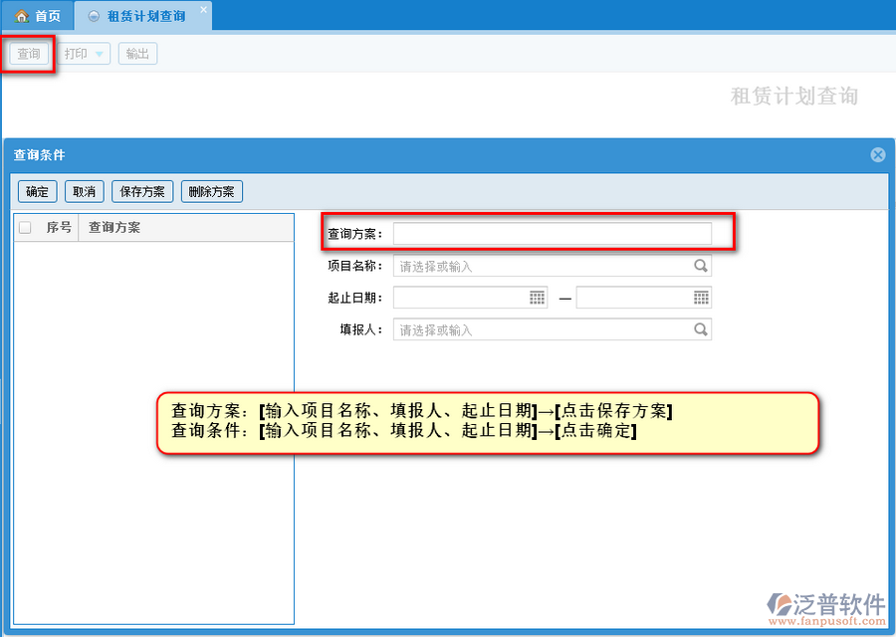Open the start date calendar picker
896x637 pixels.
538,298
